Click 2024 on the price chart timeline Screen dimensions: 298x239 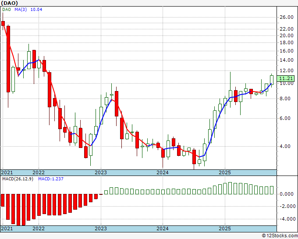pyautogui.click(x=163, y=172)
